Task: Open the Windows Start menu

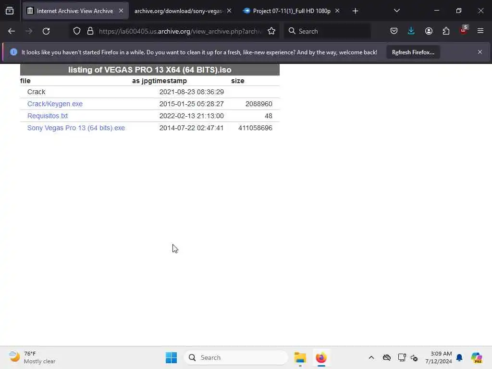Action: [x=171, y=357]
